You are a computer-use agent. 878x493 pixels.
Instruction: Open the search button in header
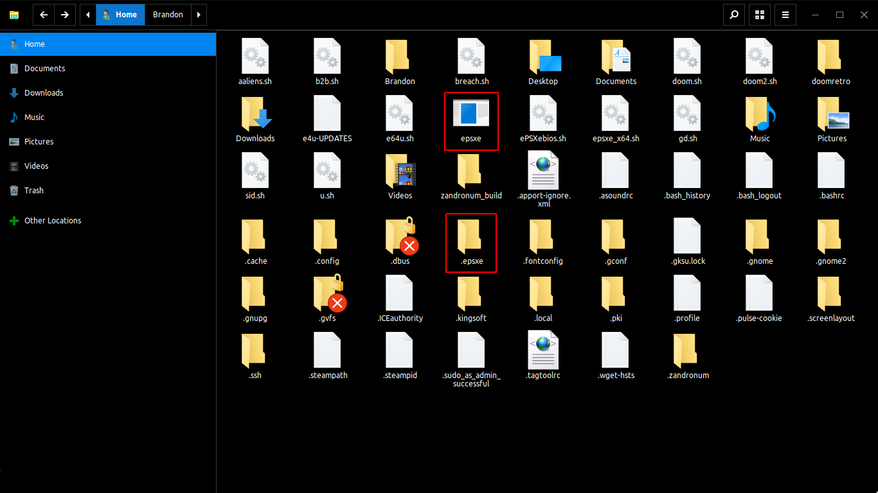pyautogui.click(x=734, y=14)
